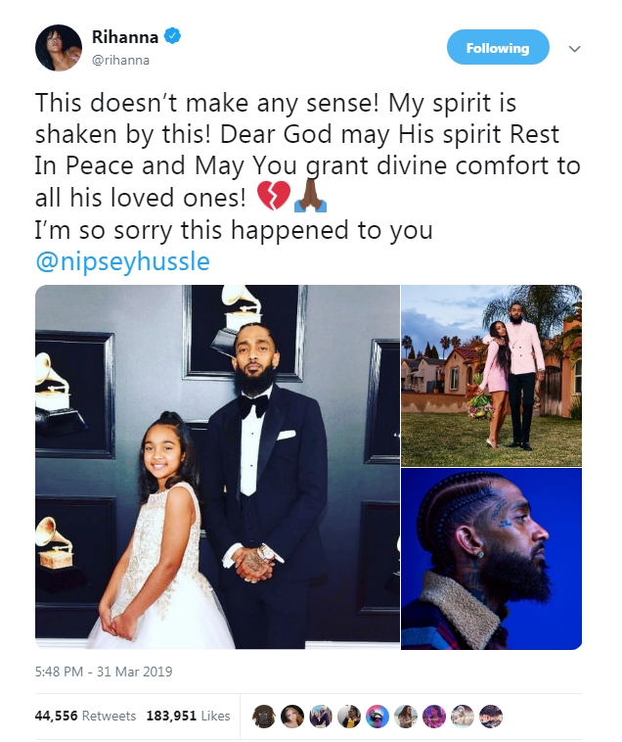Open the first liker's avatar in the row
Image resolution: width=622 pixels, height=742 pixels.
click(264, 717)
